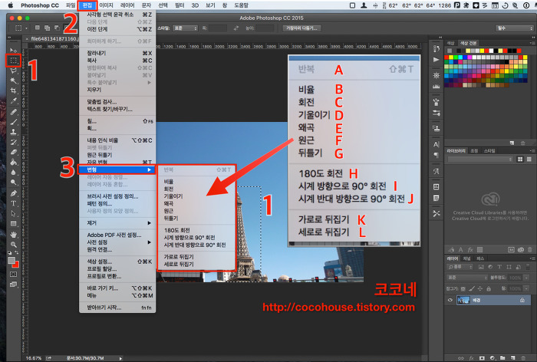This screenshot has height=362, width=537.
Task: Select the Eyedropper tool
Action: pos(13,100)
